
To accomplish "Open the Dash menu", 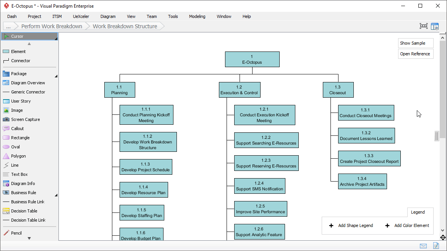I will (x=12, y=16).
